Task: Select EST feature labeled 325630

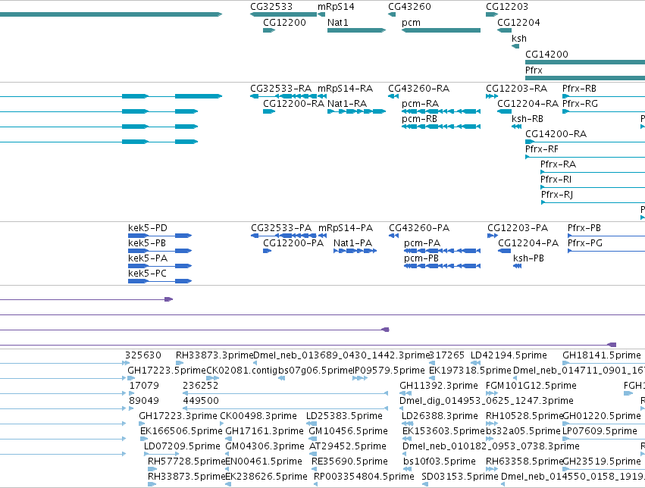Action: pos(143,355)
